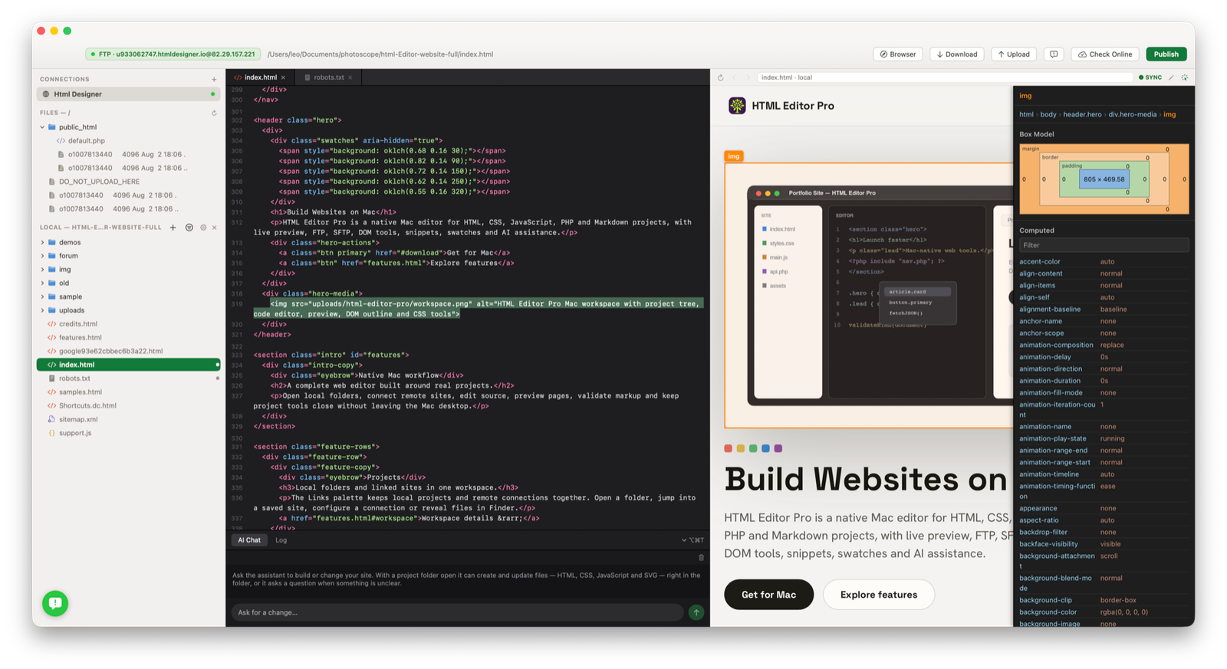Collapse the public_html folder
1227x669 pixels.
tap(42, 127)
